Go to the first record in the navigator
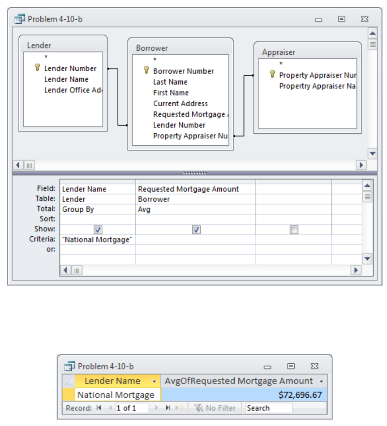The height and width of the screenshot is (426, 387). pos(99,408)
